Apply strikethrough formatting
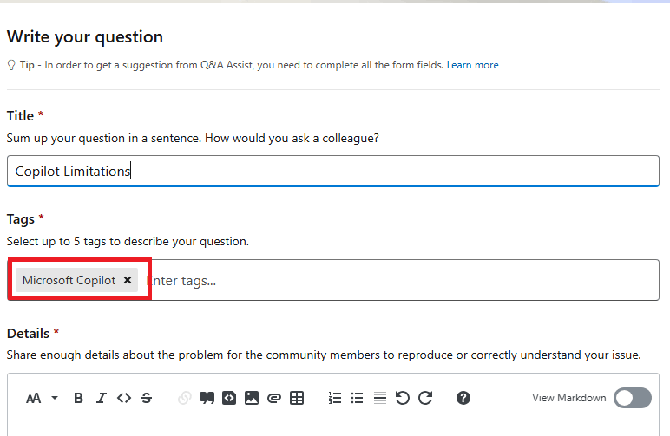The height and width of the screenshot is (436, 670). pyautogui.click(x=147, y=398)
